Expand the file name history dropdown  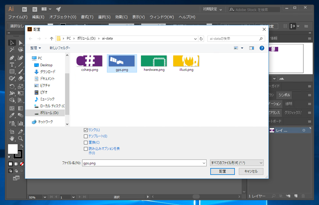(x=204, y=163)
